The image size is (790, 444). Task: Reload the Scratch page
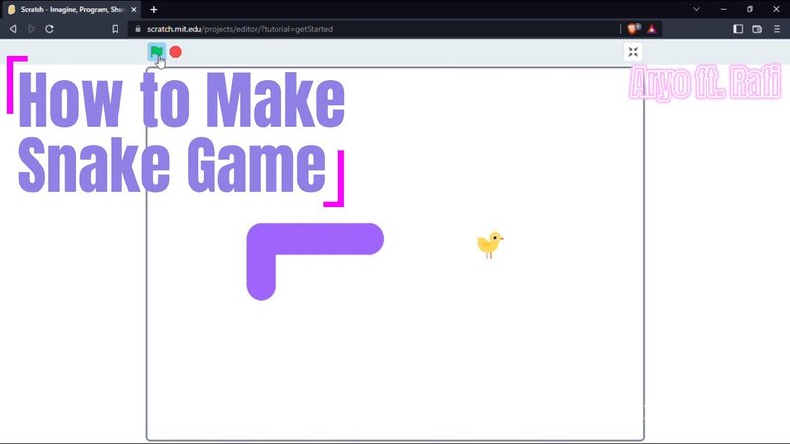pos(49,29)
